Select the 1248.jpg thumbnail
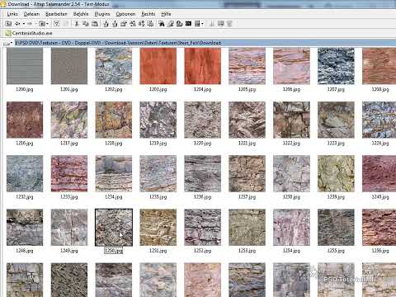 coord(25,228)
